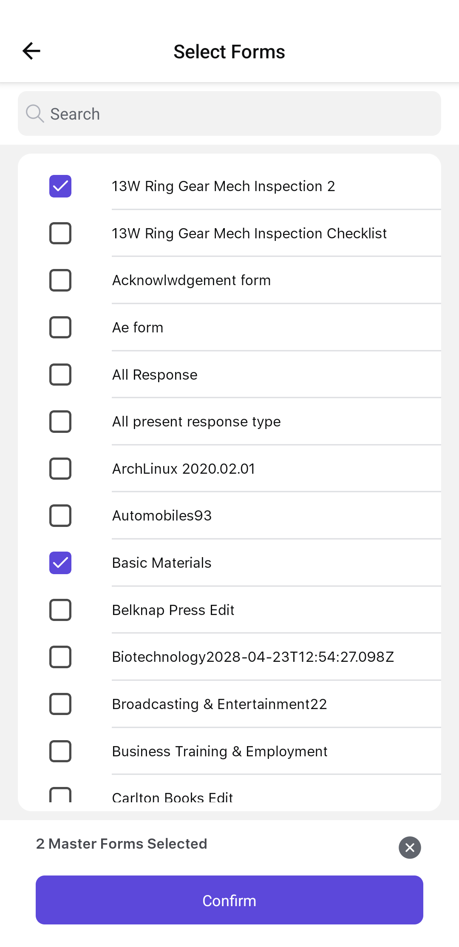Select the Biotechnology2028 form checkbox
The height and width of the screenshot is (947, 459).
(60, 657)
